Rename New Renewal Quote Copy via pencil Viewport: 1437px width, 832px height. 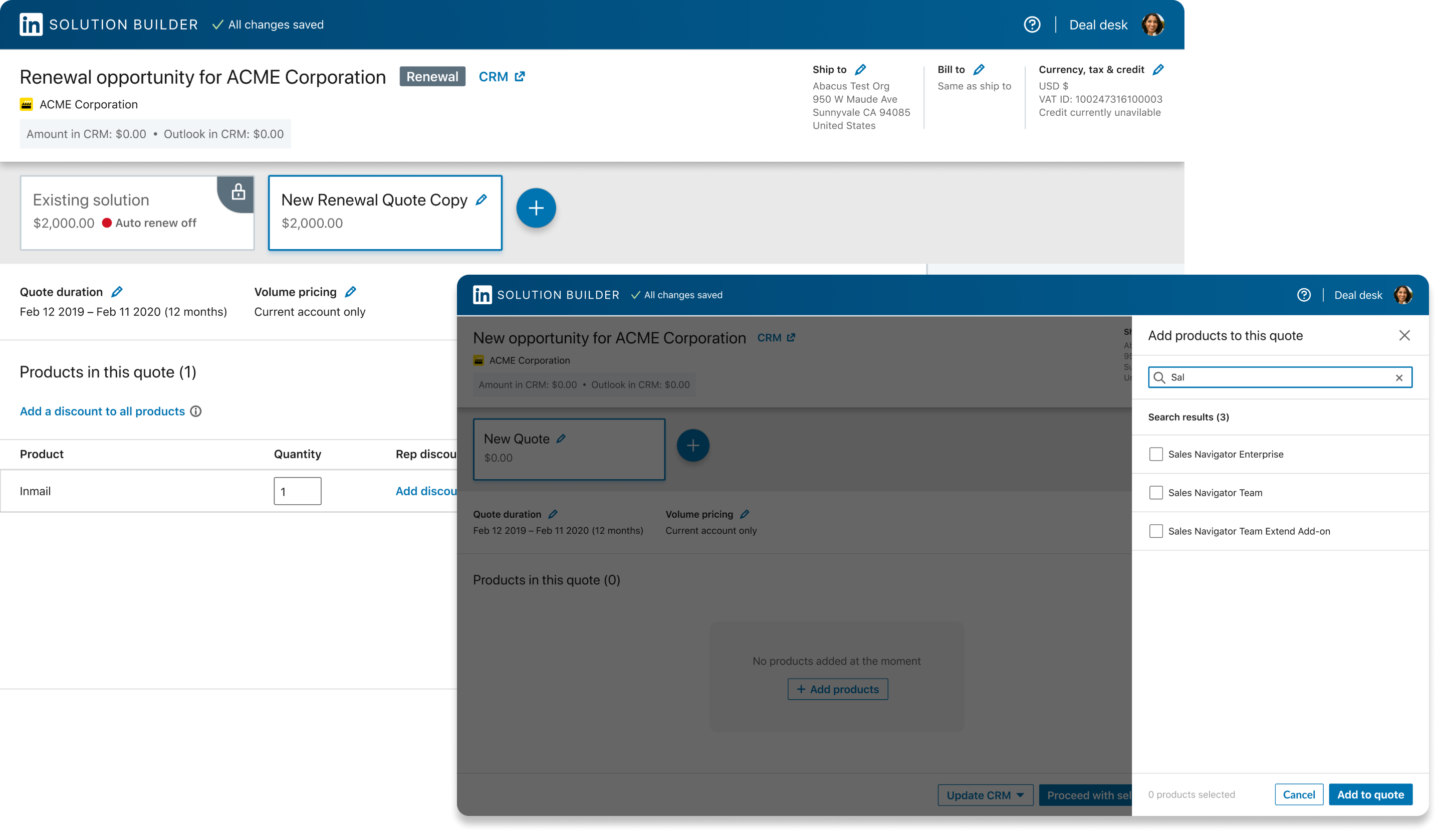click(x=482, y=199)
